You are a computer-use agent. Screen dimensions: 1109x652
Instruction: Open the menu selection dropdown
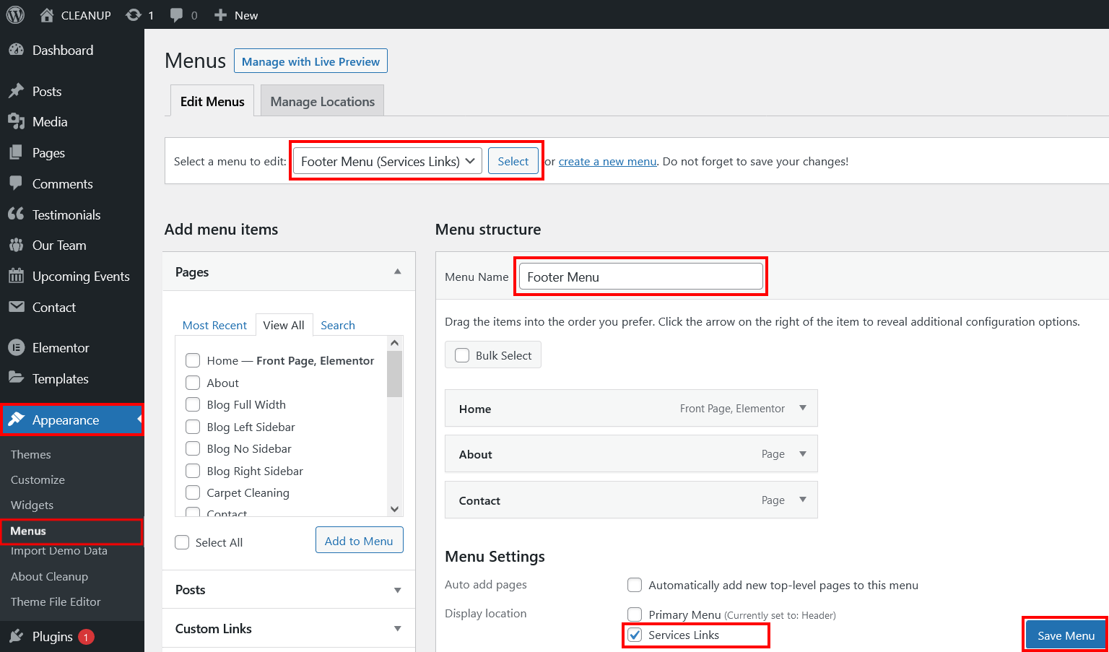click(388, 162)
